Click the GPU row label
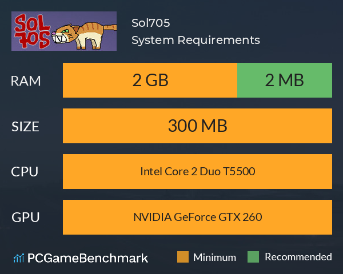 pyautogui.click(x=25, y=217)
